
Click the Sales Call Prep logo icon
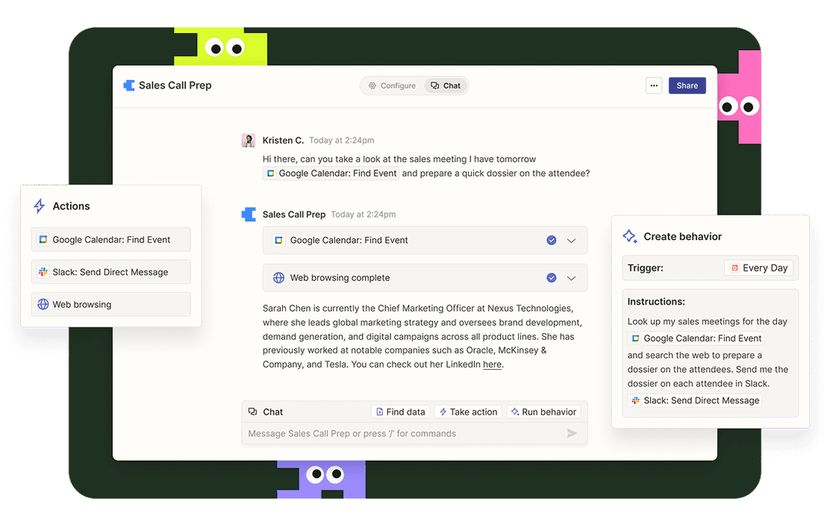point(129,85)
